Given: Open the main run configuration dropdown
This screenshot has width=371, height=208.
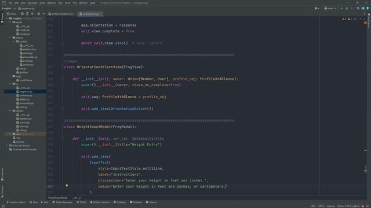Looking at the screenshot, I should pos(330,8).
